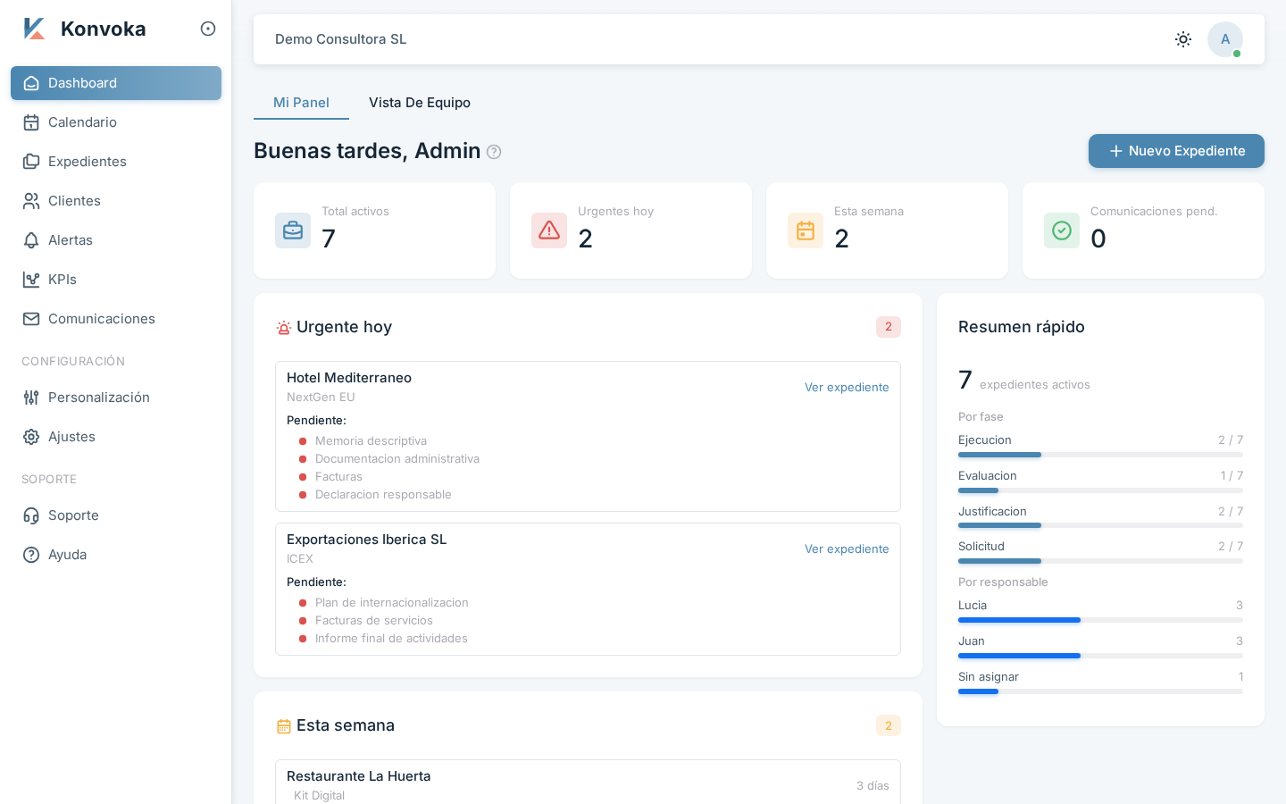This screenshot has height=804, width=1286.
Task: Collapse sidebar with circle toggle icon
Action: [208, 29]
